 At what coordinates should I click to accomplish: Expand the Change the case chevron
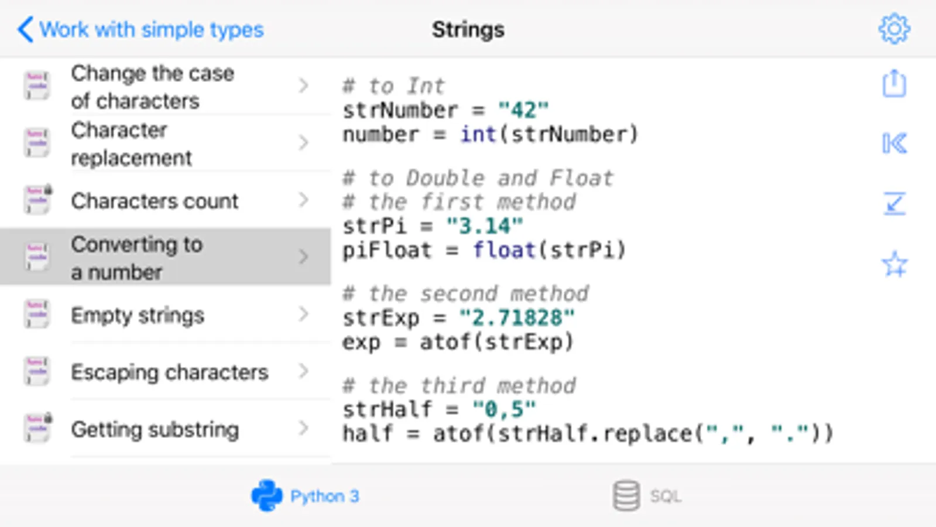click(x=303, y=86)
